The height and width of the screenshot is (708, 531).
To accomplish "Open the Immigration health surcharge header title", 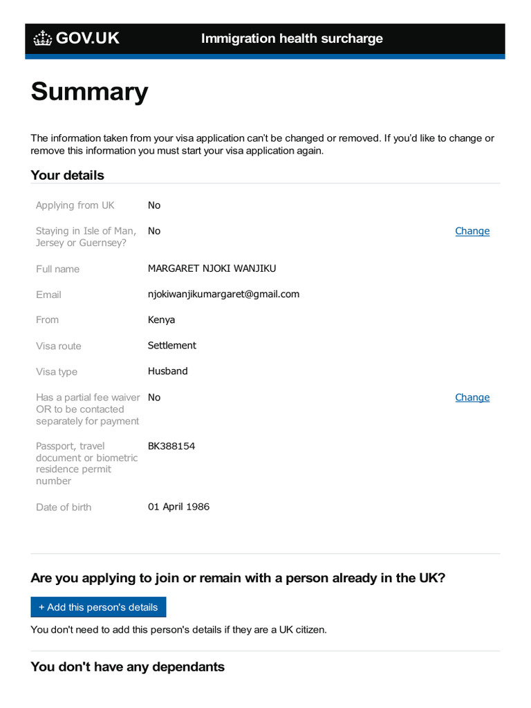I will click(x=292, y=39).
